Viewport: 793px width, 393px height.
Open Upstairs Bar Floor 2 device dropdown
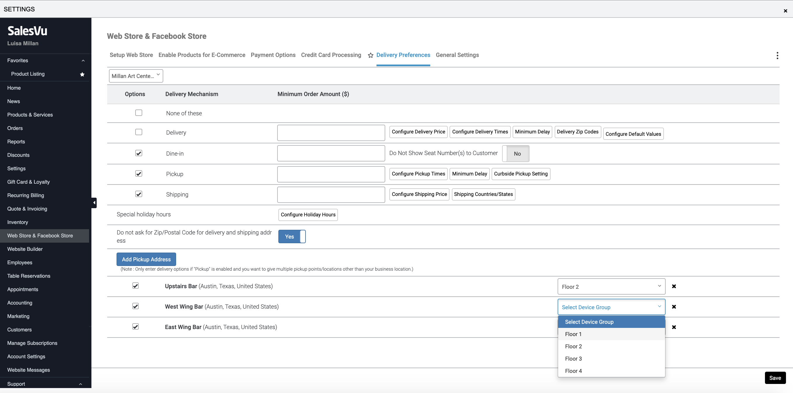pos(611,286)
